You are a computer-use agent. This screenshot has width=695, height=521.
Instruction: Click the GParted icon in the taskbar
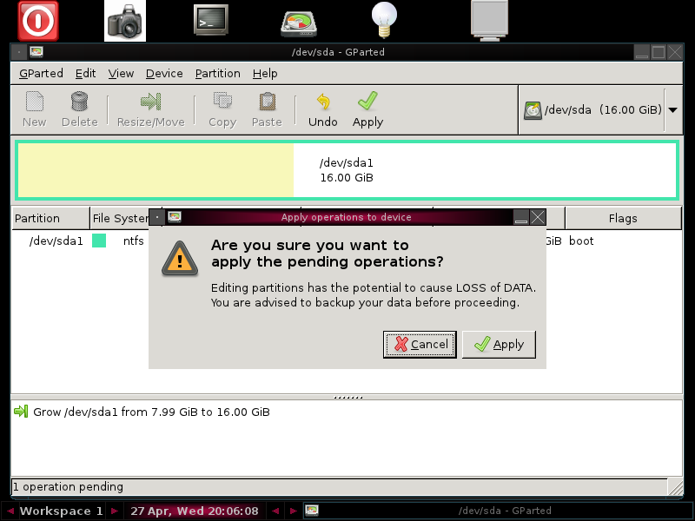pyautogui.click(x=312, y=511)
